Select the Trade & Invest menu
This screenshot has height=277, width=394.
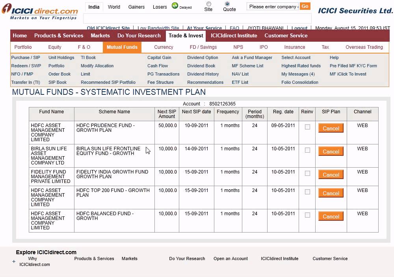(x=186, y=36)
